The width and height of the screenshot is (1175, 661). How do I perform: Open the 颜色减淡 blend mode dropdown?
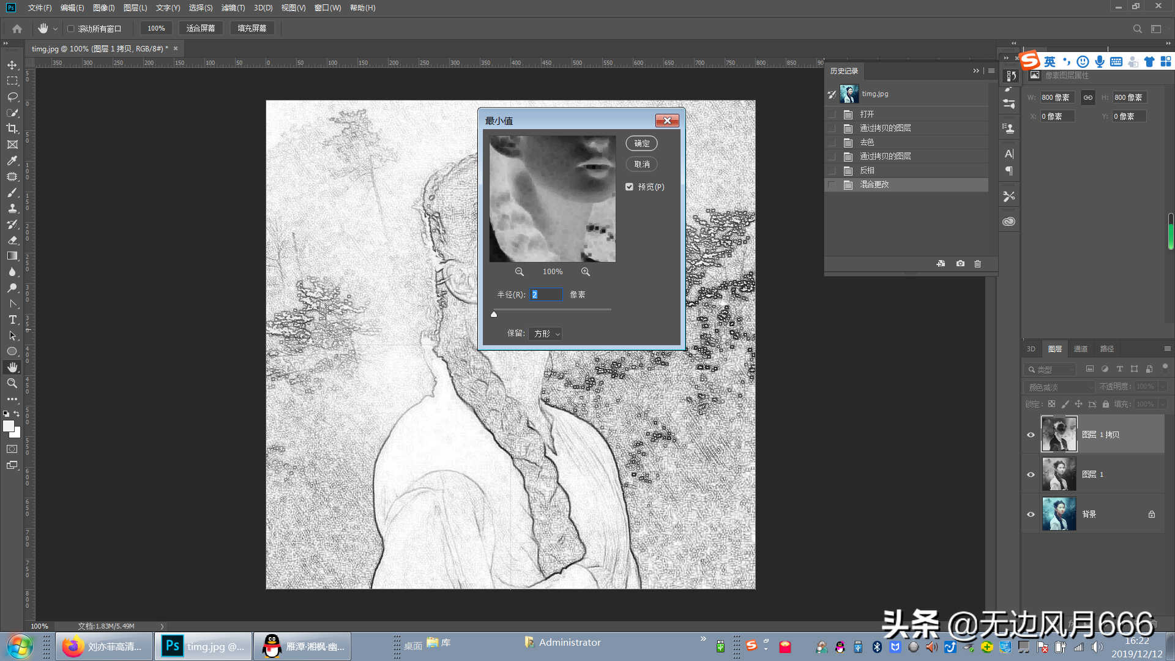pos(1059,387)
